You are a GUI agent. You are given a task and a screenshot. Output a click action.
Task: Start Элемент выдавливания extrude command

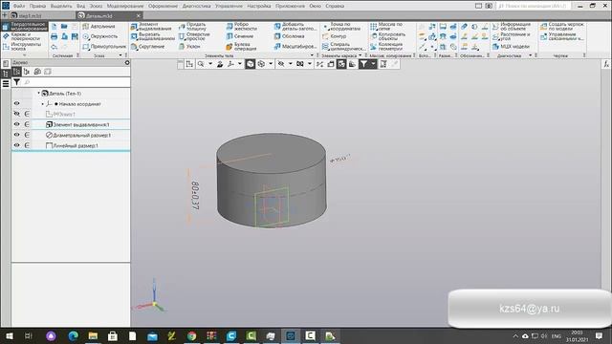pyautogui.click(x=151, y=26)
